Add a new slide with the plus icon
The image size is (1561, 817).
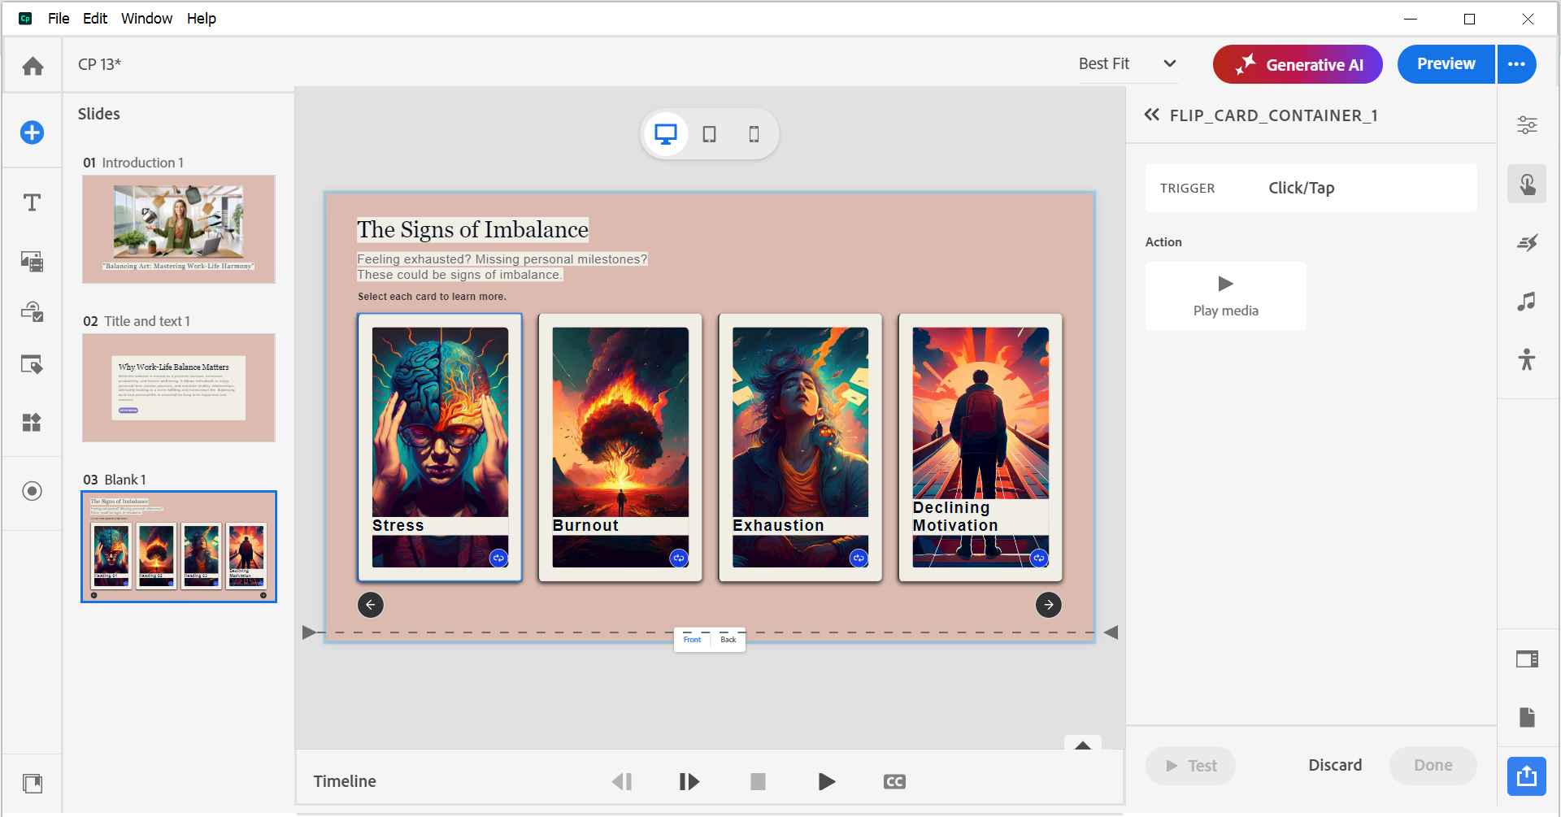32,132
